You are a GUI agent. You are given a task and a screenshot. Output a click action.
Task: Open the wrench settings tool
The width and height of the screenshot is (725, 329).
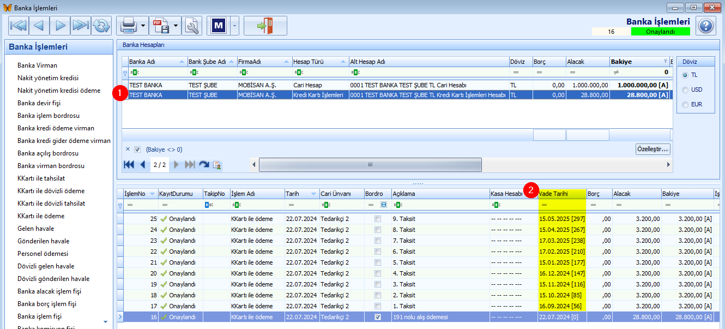192,25
